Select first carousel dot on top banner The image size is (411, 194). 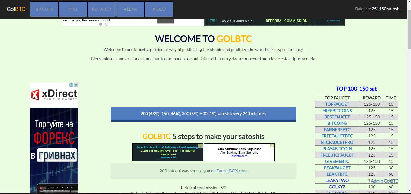101,24
